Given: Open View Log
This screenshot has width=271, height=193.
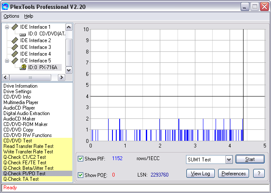Looking at the screenshot, I should click(x=200, y=174).
